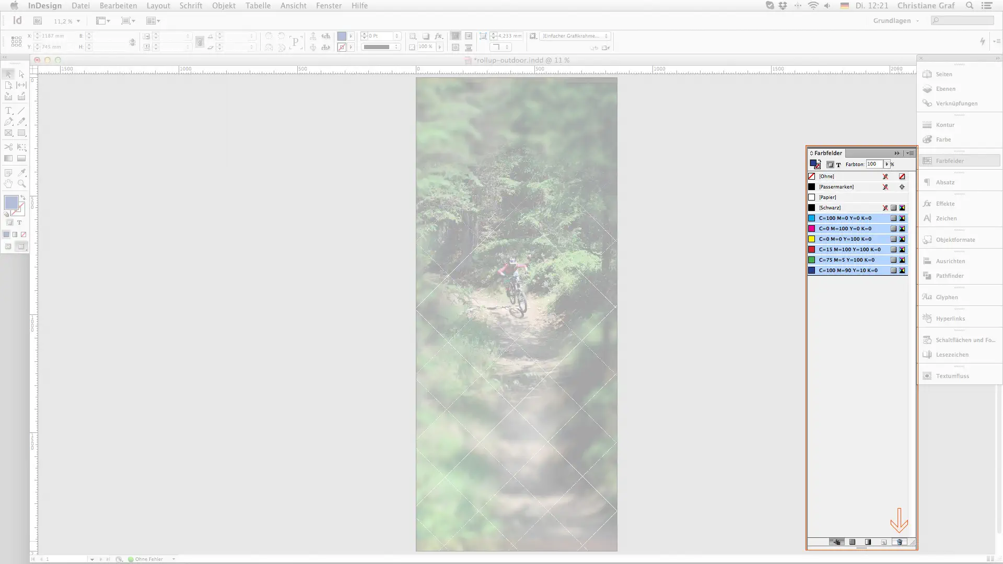Open the Fenster menu
Screen dimensions: 1003x564
(329, 6)
